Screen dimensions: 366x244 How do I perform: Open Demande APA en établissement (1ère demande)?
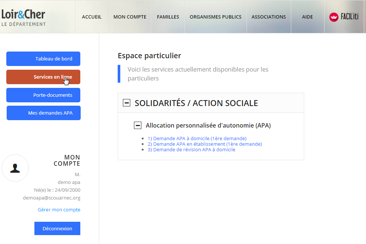tap(204, 144)
